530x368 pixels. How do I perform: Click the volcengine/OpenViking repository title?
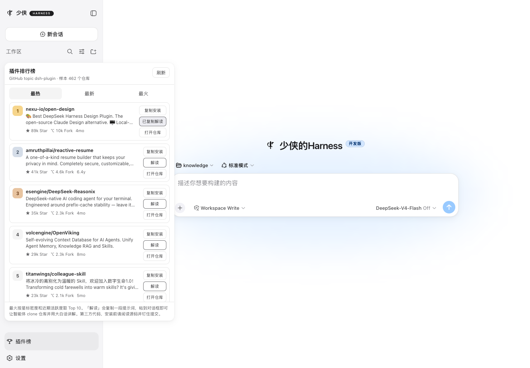click(53, 233)
